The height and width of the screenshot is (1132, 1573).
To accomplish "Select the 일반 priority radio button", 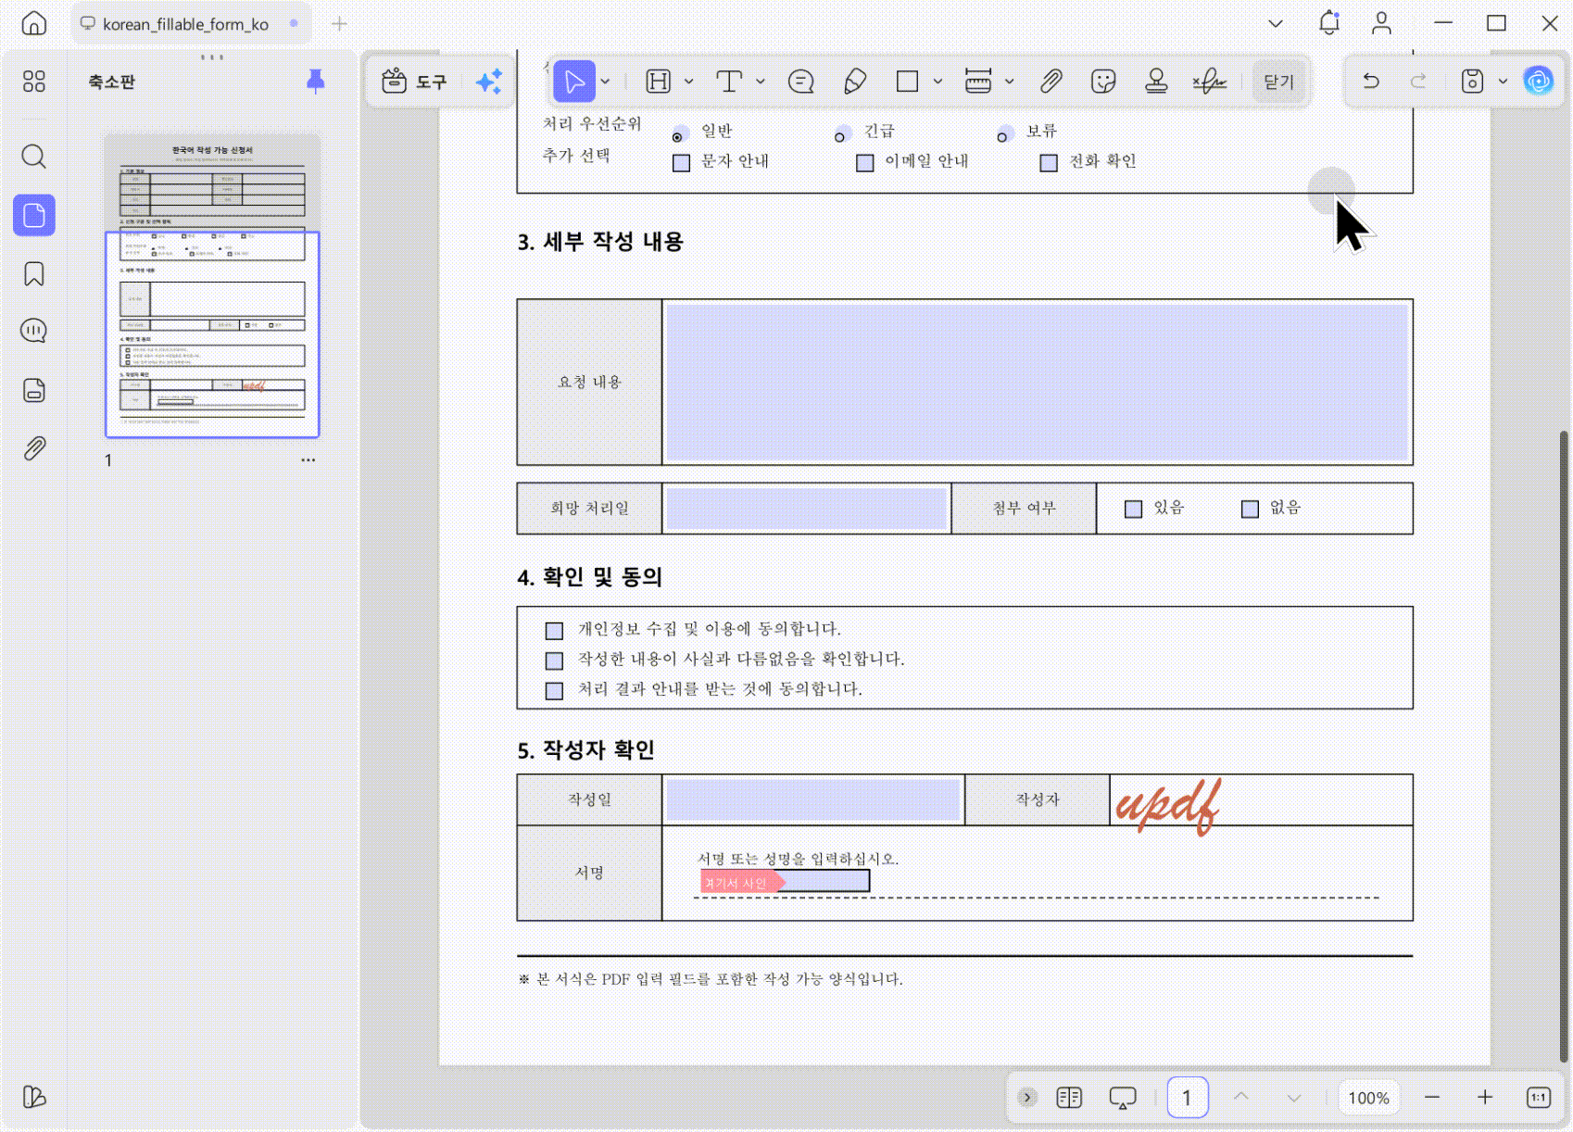I will [x=679, y=134].
